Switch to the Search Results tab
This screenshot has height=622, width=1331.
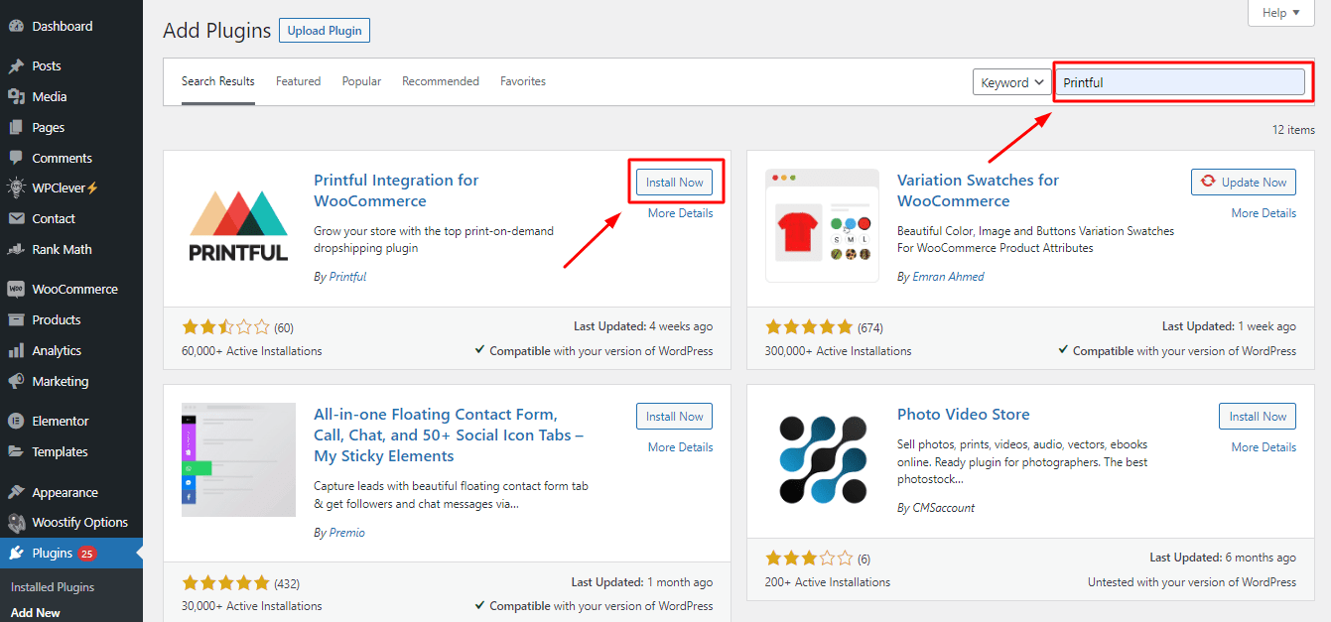(218, 81)
